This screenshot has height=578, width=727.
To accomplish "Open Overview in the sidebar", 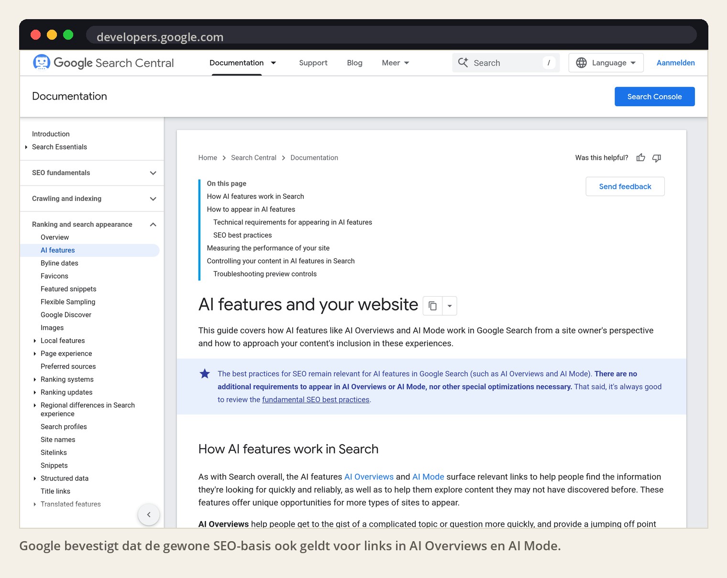I will click(55, 237).
